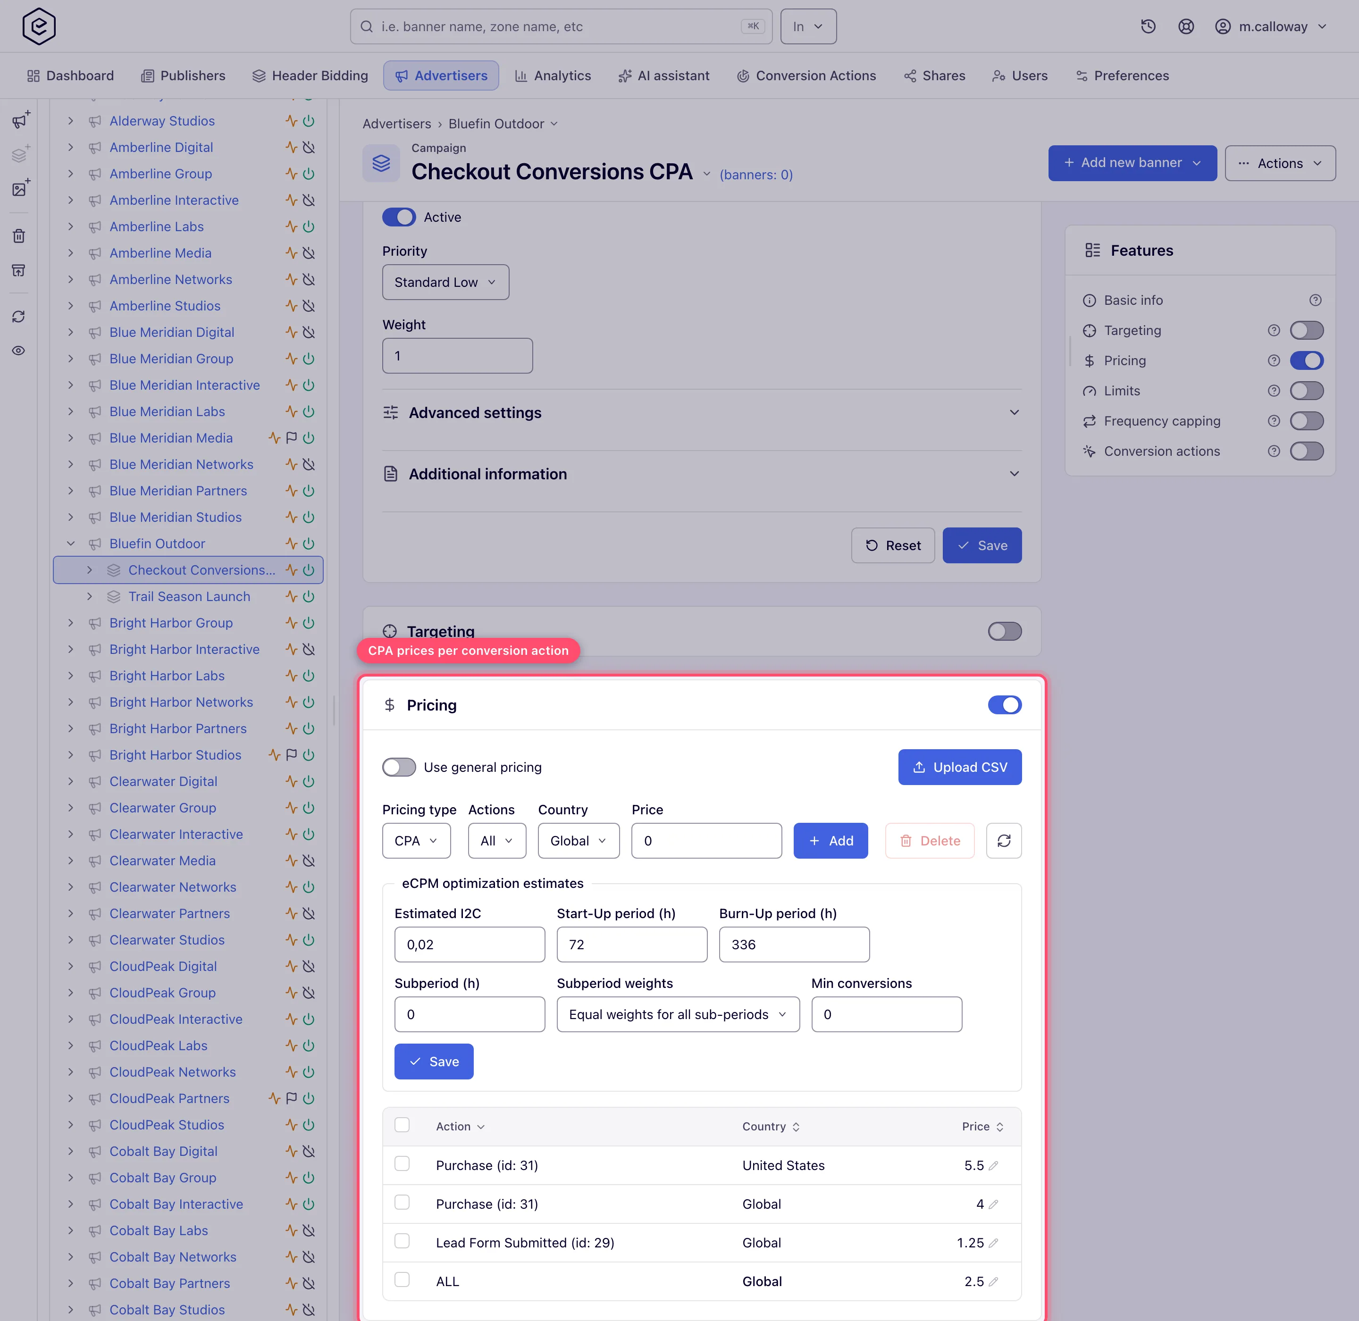Open the support lifebuoy icon
Viewport: 1359px width, 1321px height.
coord(1186,26)
